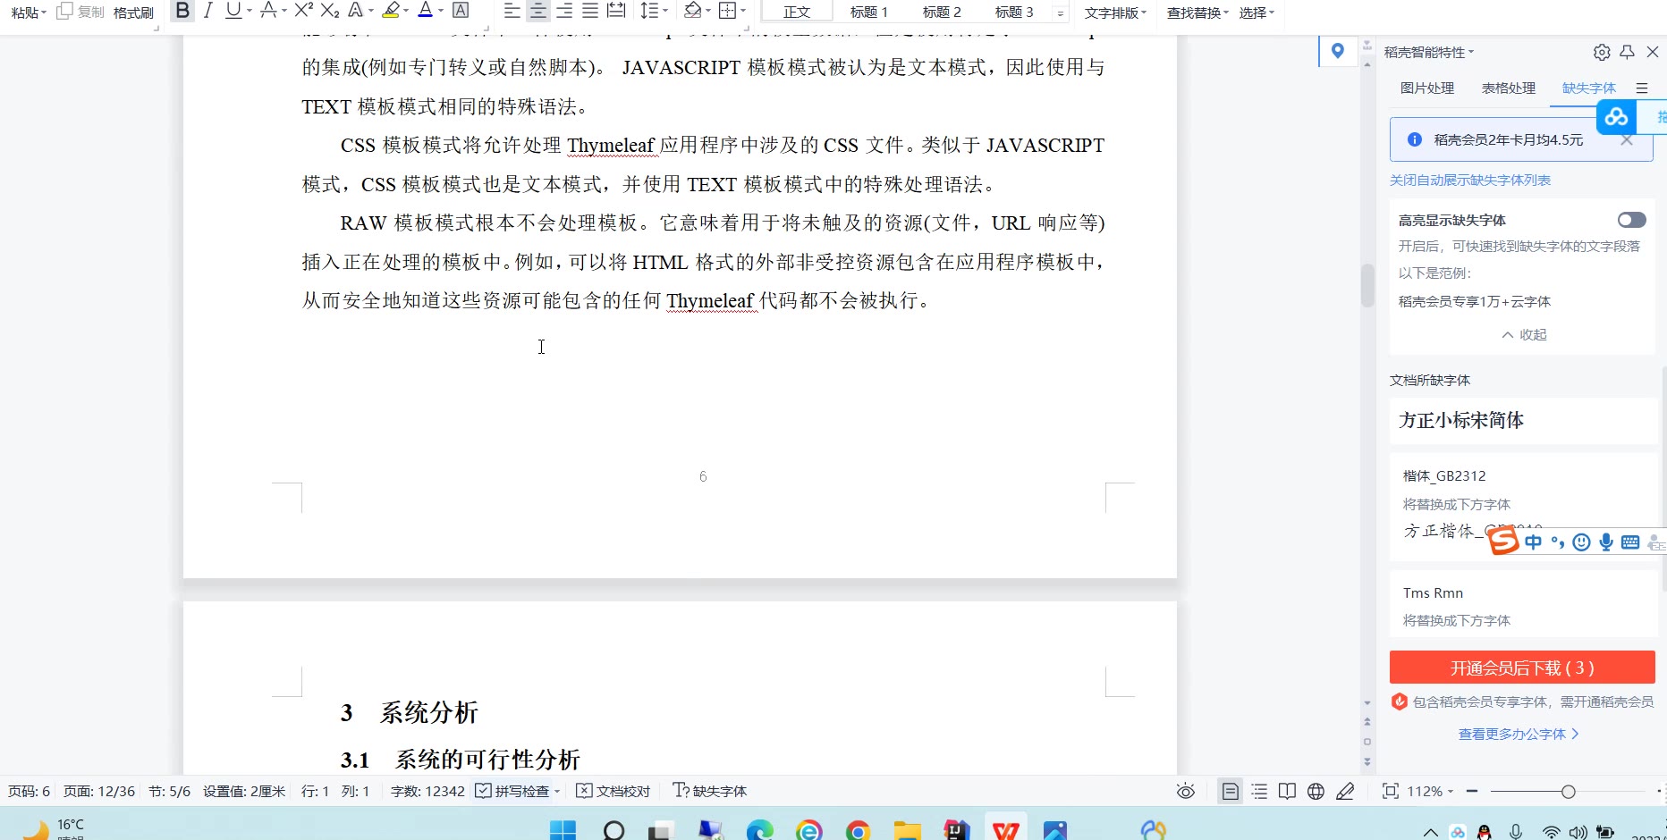The image size is (1667, 840).
Task: Apply the yellow highlighter
Action: 391,11
